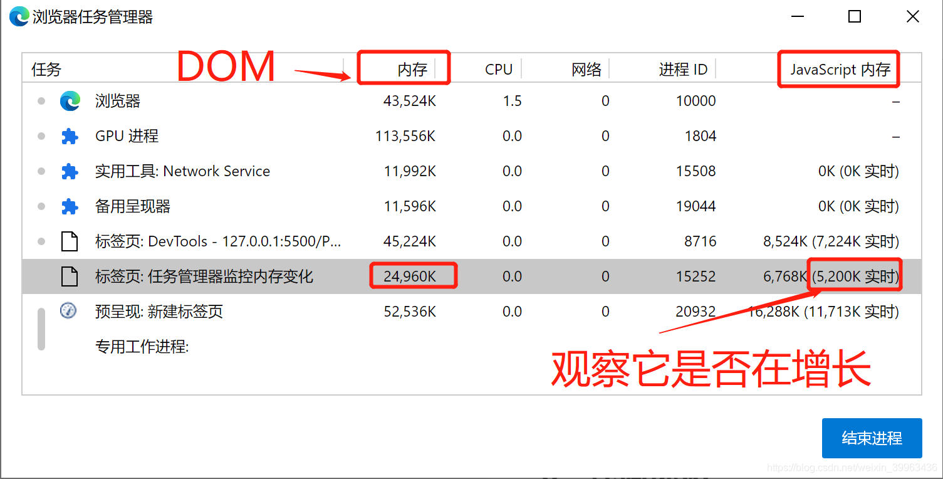943x479 pixels.
Task: Click memory value 113,556K
Action: click(x=405, y=136)
